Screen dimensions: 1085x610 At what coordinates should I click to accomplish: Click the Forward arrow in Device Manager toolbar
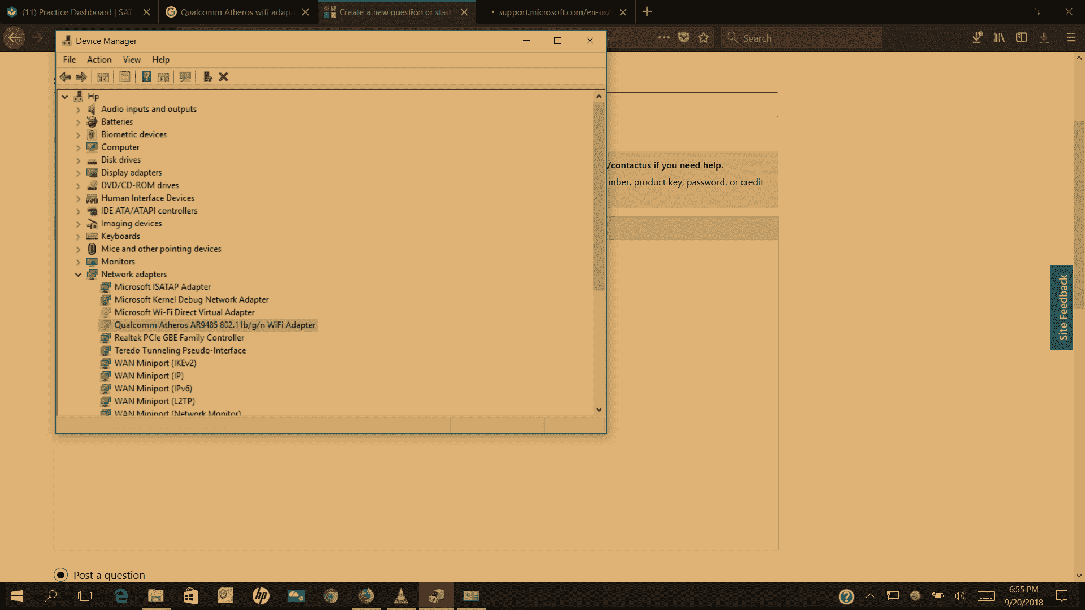81,77
